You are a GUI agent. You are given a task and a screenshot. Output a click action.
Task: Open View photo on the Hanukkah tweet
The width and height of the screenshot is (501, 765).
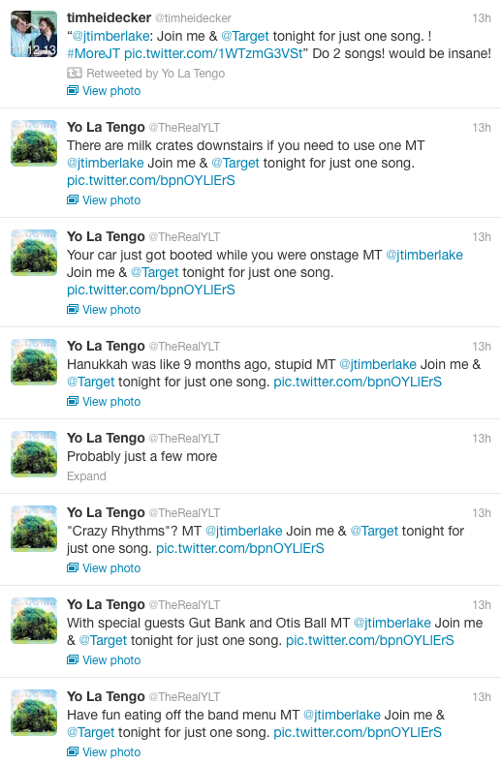click(111, 402)
